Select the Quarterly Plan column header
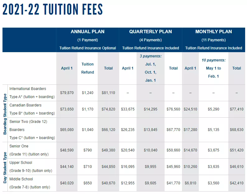Screen dimensions: 247x194 (x=151, y=40)
